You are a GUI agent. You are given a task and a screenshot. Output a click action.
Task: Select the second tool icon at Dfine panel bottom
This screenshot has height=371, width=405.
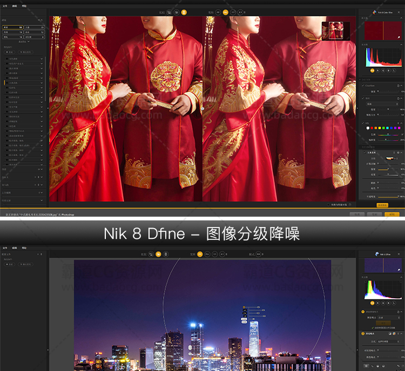tap(372, 366)
